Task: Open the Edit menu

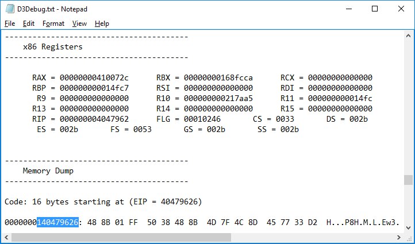Action: click(x=29, y=24)
